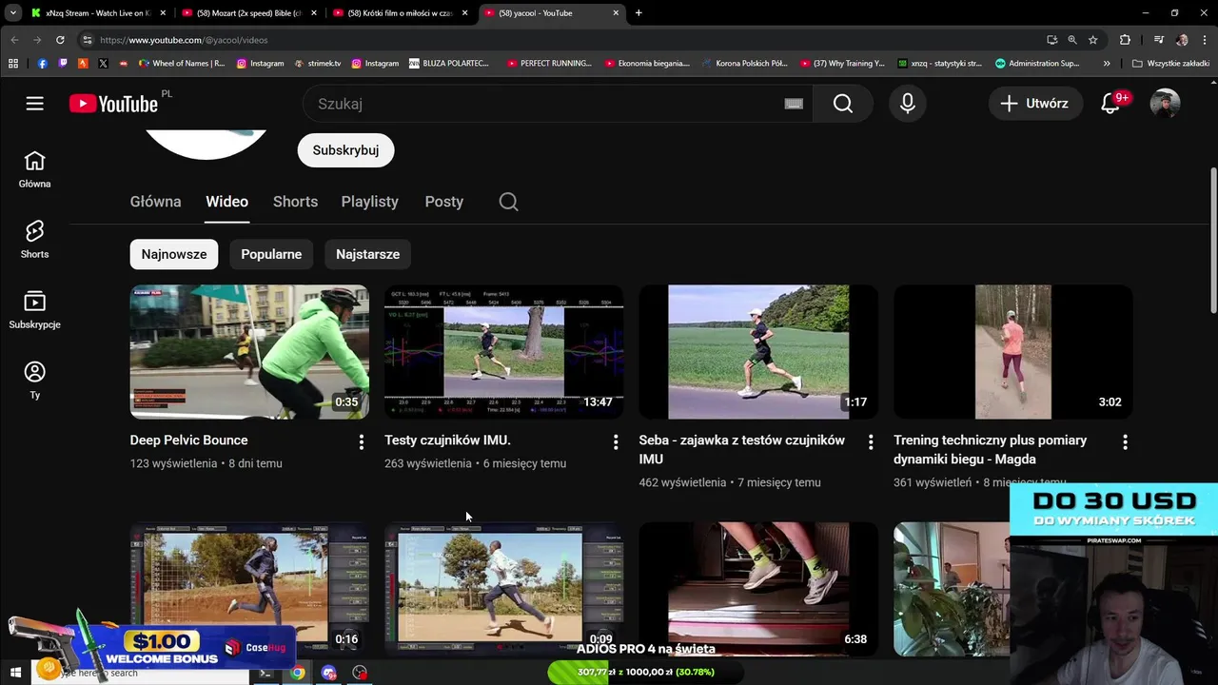Screen dimensions: 1218x685
Task: Switch to the Główna channel tab
Action: [x=155, y=202]
